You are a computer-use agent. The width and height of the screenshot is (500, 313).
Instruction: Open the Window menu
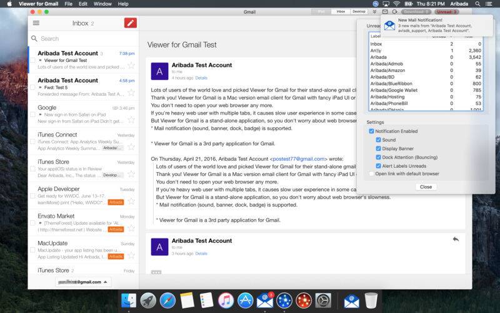coord(102,4)
